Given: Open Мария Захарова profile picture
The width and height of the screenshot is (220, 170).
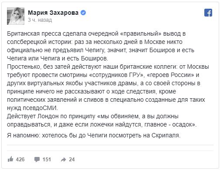Looking at the screenshot, I should (x=16, y=16).
